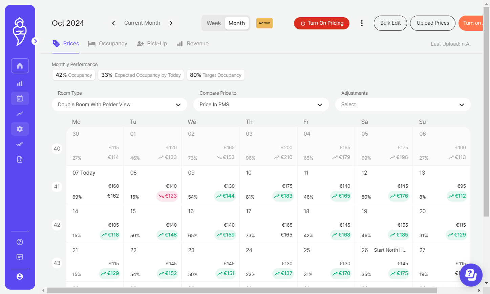Image resolution: width=490 pixels, height=294 pixels.
Task: Select the 07 Today calendar cell
Action: pos(95,185)
